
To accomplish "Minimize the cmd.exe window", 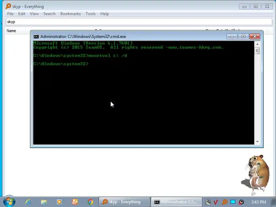I will [232, 37].
